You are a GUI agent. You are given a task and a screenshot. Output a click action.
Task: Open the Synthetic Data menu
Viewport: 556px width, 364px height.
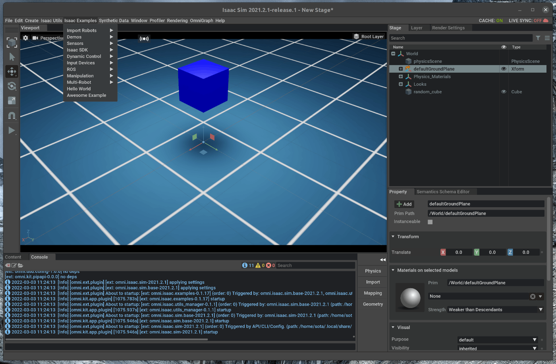tap(114, 21)
